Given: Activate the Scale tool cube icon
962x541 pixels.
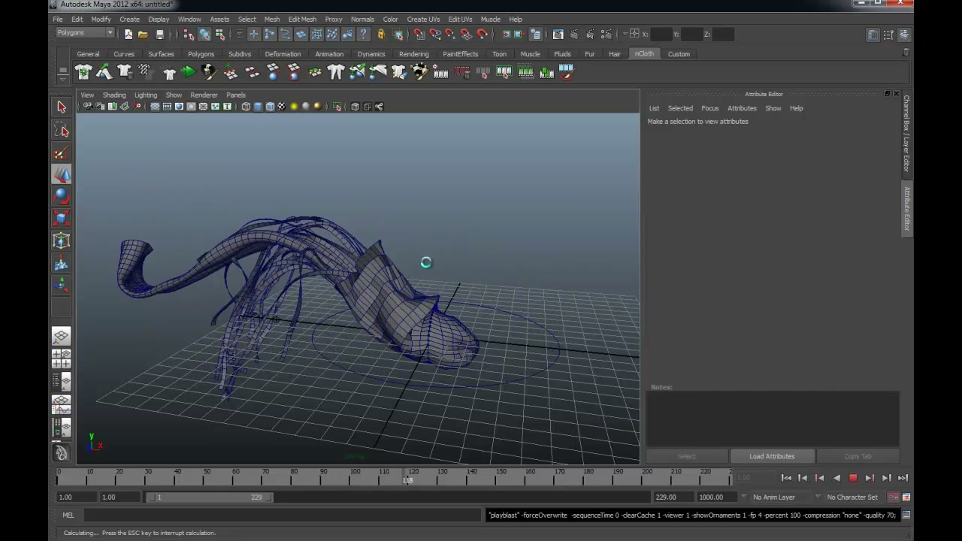Looking at the screenshot, I should click(62, 219).
